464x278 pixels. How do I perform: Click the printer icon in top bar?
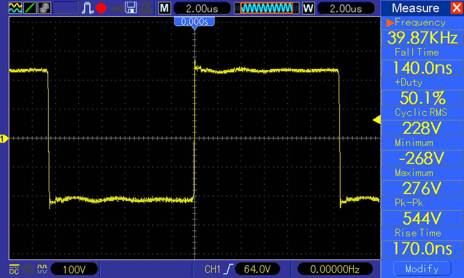tap(145, 8)
